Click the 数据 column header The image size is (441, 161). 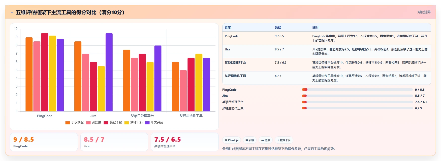[x=278, y=28]
